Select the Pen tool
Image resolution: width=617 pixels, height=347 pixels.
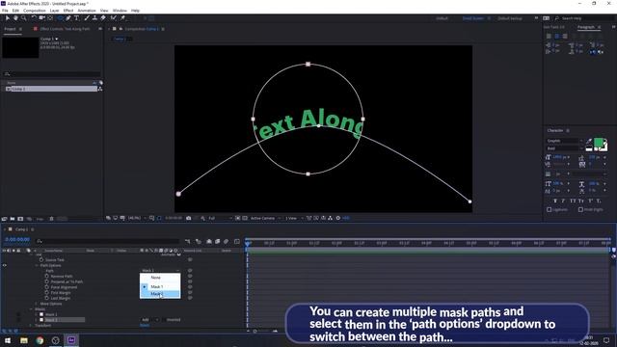(x=68, y=18)
